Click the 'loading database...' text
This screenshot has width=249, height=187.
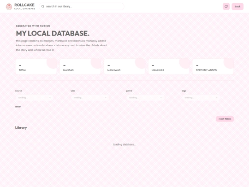click(125, 145)
